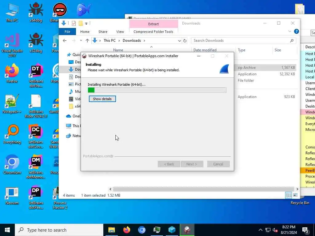315x236 pixels.
Task: Minimize the Wireshark Portable installer window
Action: [199, 56]
